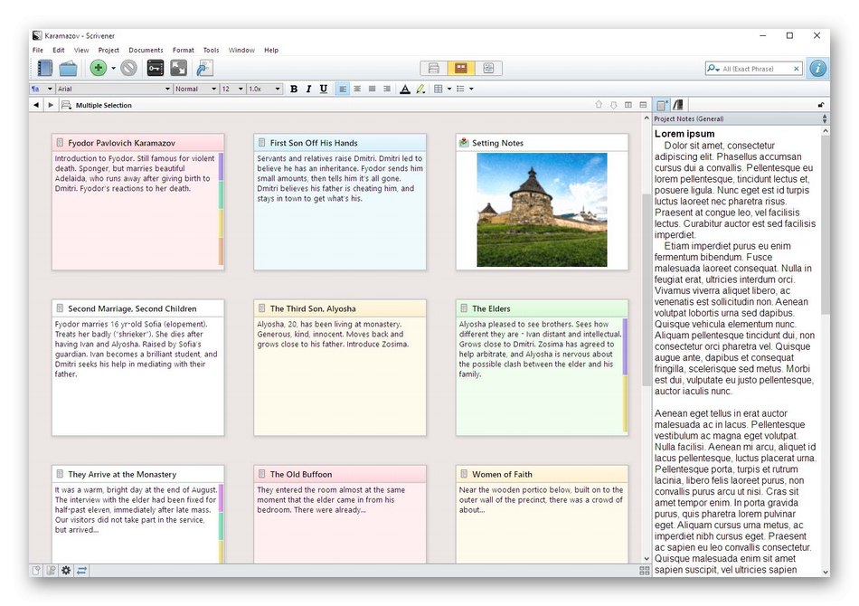Open the Project Notes (General) selector
859x606 pixels.
741,118
